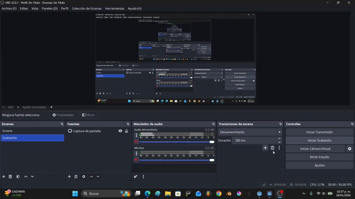Viewport: 355px width, 199px height.
Task: Move the source up in Fuentes panel
Action: pos(91,177)
